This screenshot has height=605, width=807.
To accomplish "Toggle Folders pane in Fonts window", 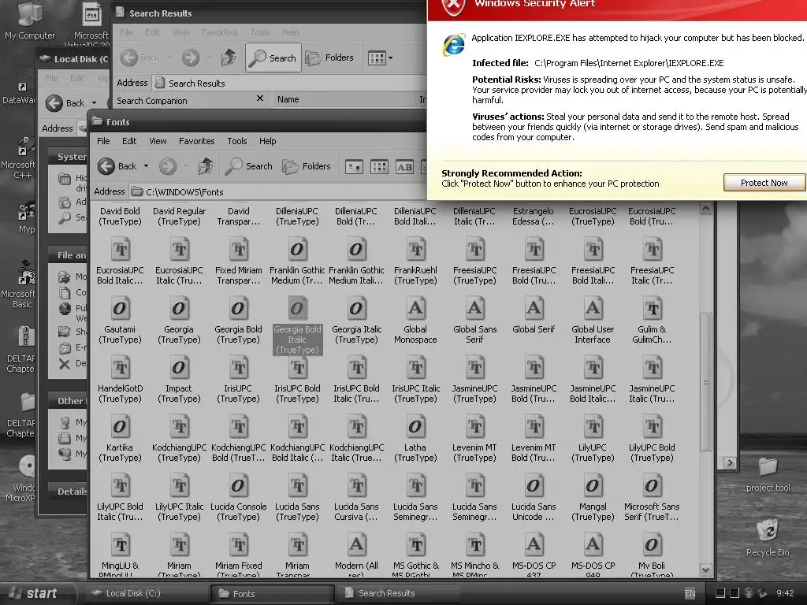I will tap(307, 166).
